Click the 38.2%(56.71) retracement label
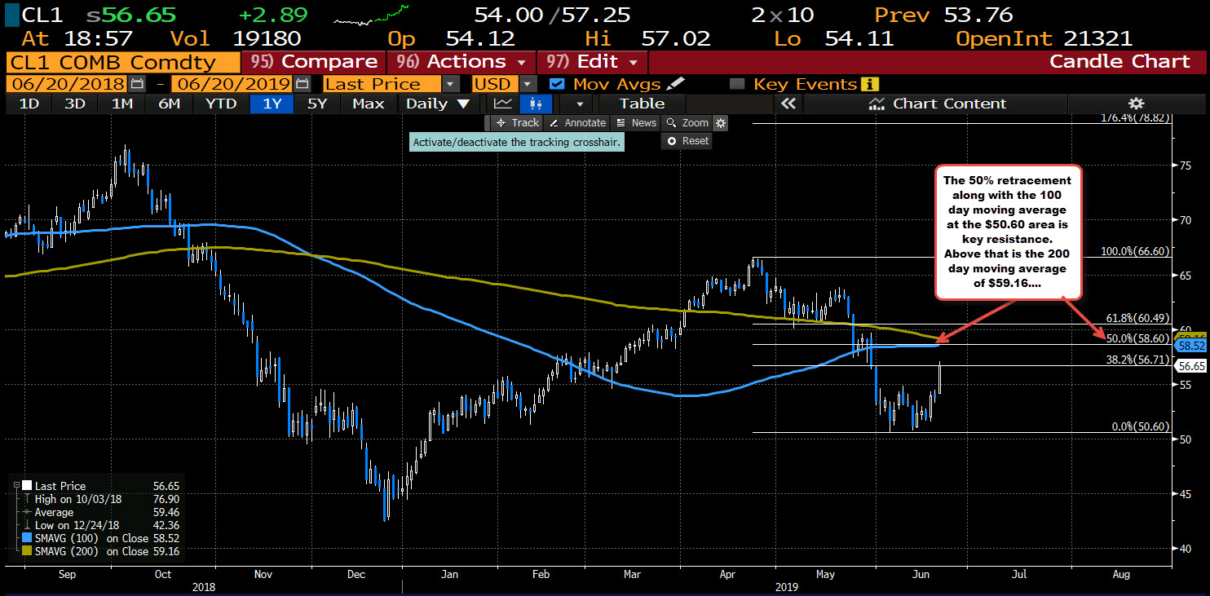The image size is (1210, 596). (1136, 358)
